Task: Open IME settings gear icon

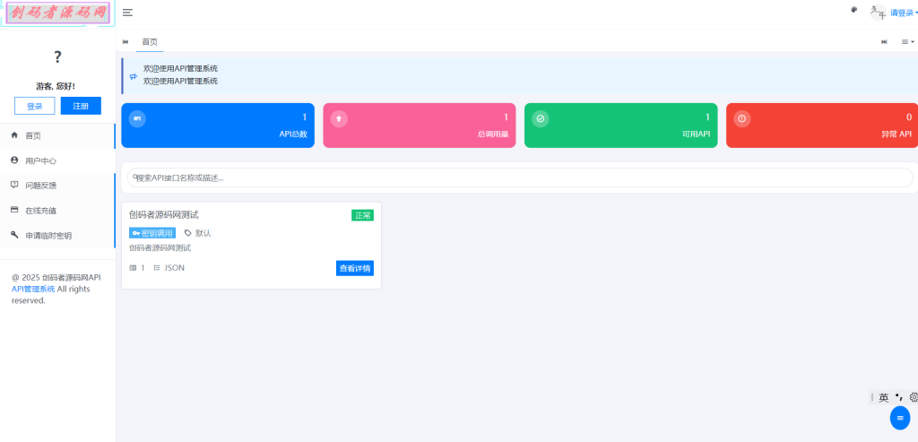Action: click(914, 397)
